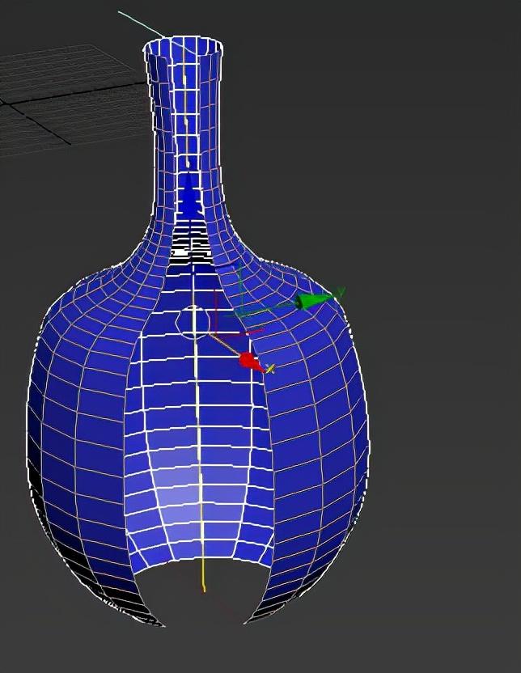The image size is (521, 673).
Task: Click the green Y-axis arrow of the move gizmo
Action: pyautogui.click(x=313, y=300)
